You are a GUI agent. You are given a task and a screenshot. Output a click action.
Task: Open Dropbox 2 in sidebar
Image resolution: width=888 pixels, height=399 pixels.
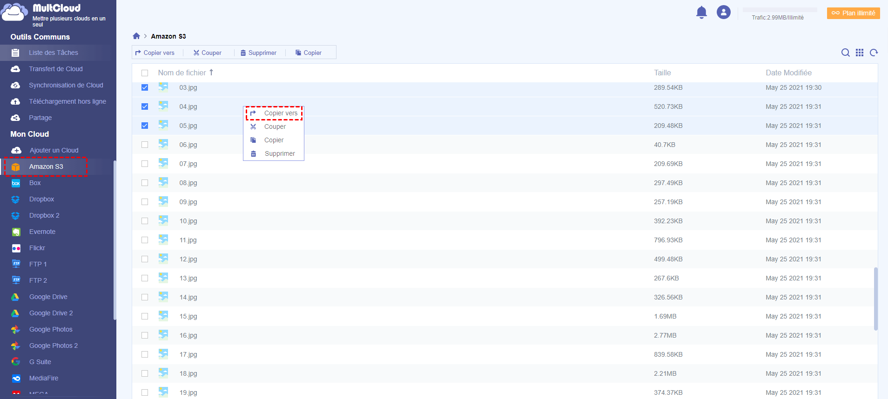(x=44, y=215)
